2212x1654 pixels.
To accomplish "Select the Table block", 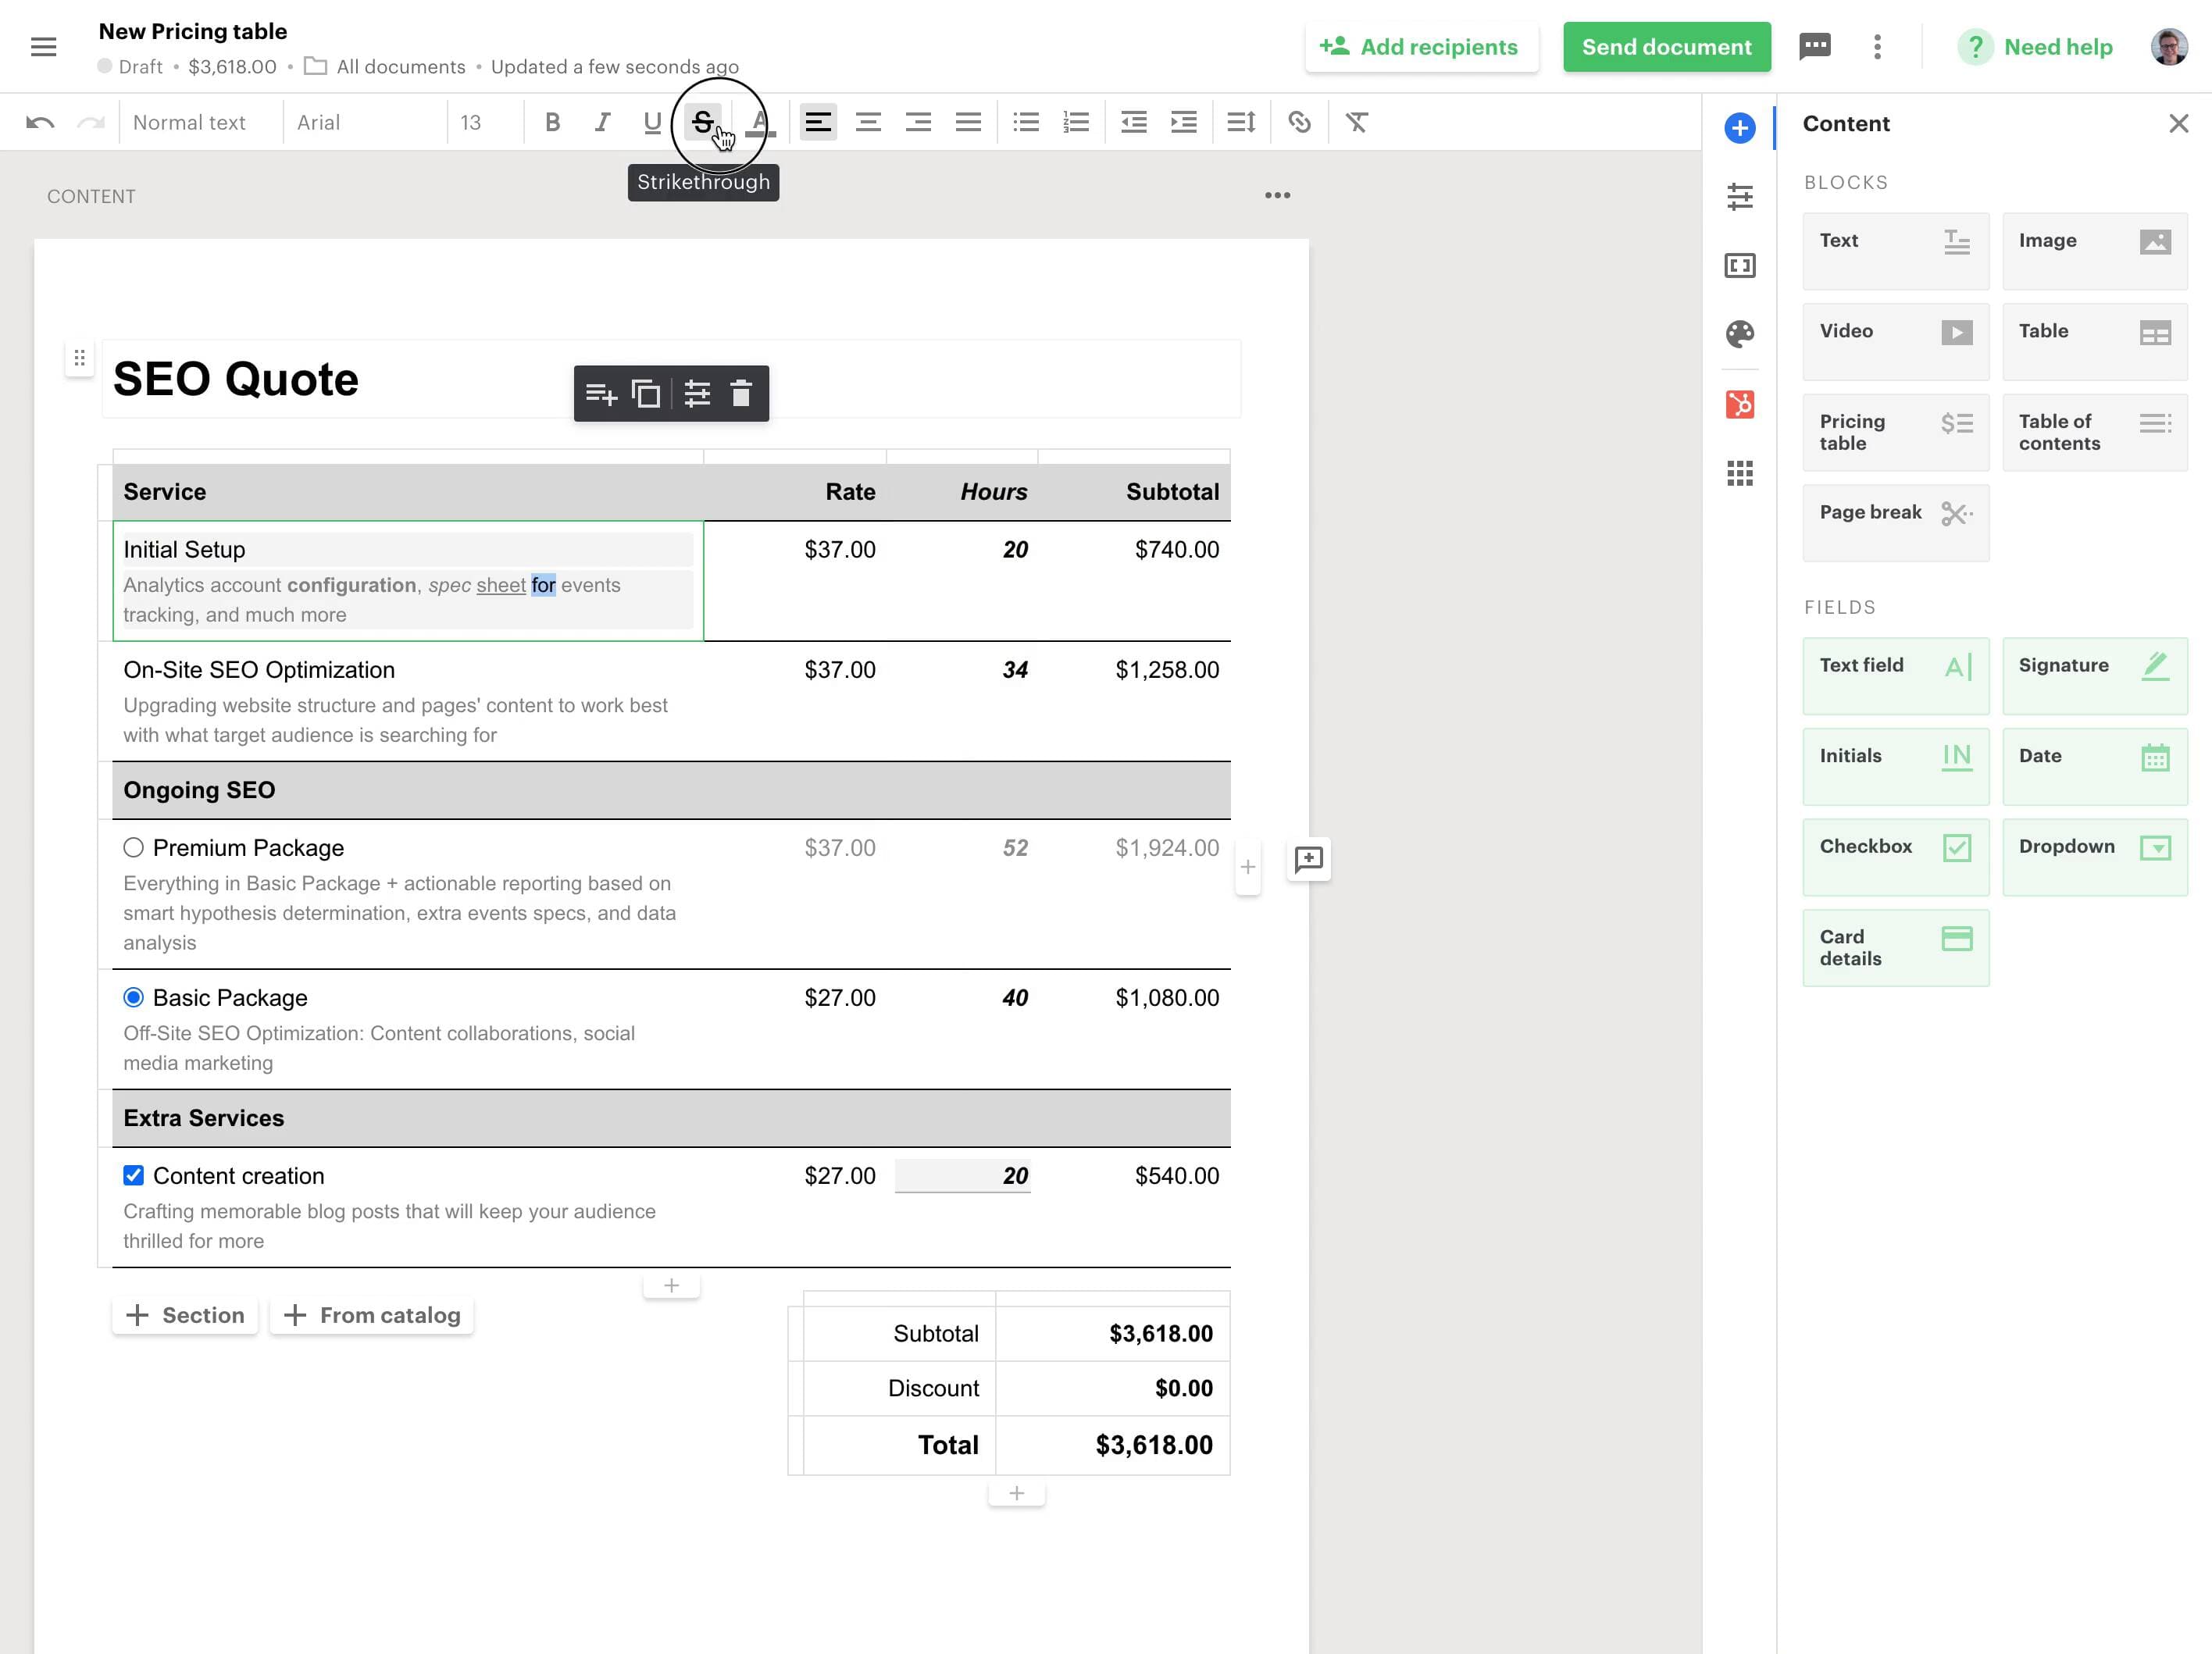I will click(2095, 342).
